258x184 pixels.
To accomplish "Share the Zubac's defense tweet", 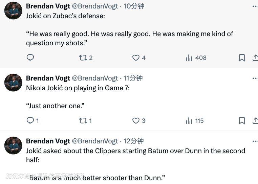I will (x=255, y=58).
